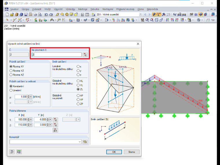This screenshot has width=220, height=165.
Task: View model in X direction
Action: click(167, 20)
